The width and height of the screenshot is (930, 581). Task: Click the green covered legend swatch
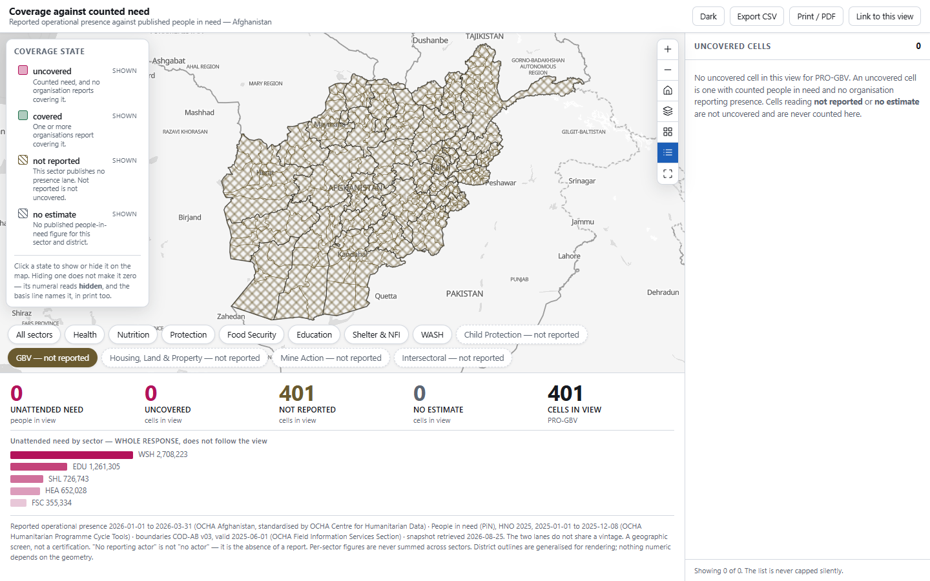23,116
